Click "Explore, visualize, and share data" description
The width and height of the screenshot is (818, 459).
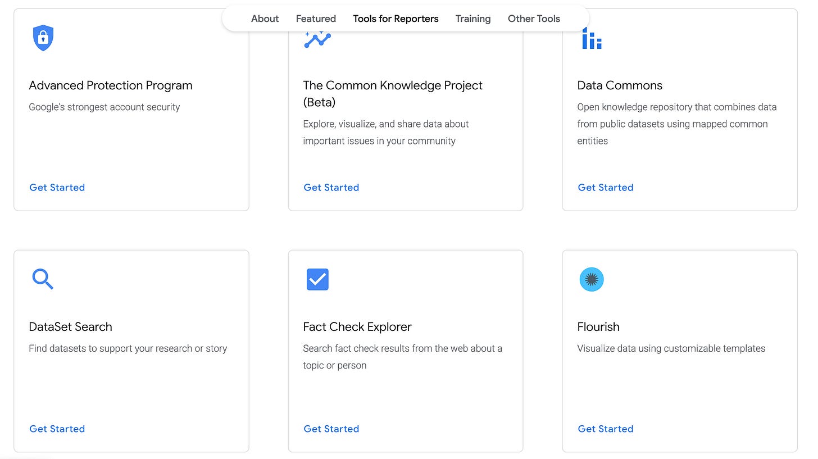point(386,132)
